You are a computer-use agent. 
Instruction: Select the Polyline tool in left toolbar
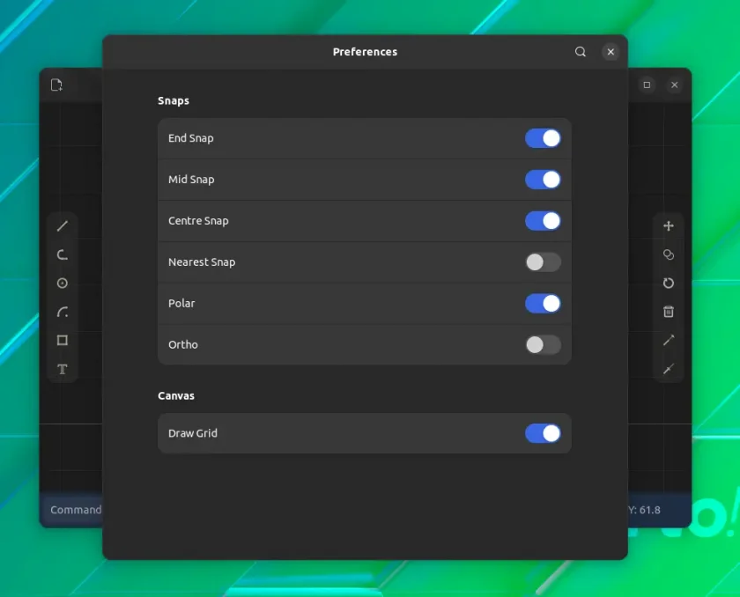[x=63, y=254]
